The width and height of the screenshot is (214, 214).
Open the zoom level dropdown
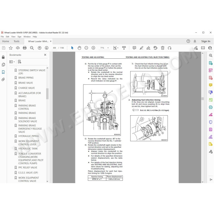(x=108, y=48)
